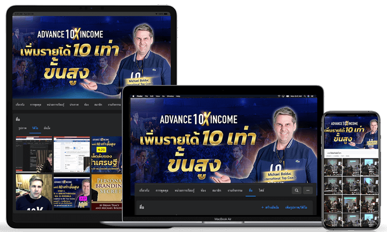387x232 pixels.
Task: Open the 2:27 video thumbnail on tablet
Action: pyautogui.click(x=72, y=192)
